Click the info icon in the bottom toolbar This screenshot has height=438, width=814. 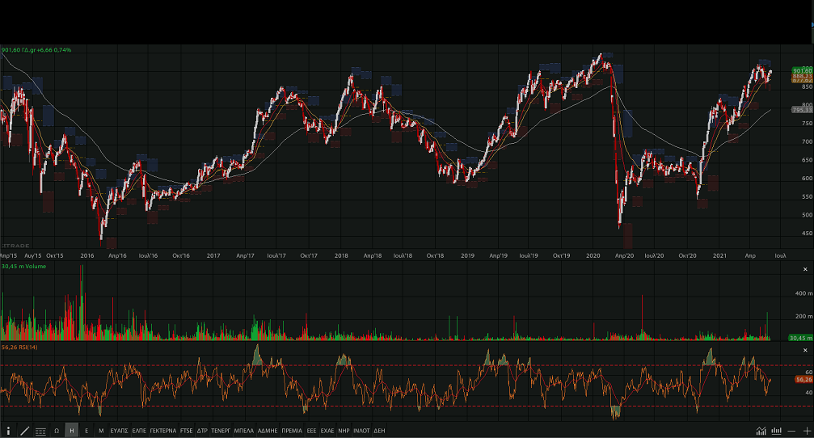pos(9,431)
